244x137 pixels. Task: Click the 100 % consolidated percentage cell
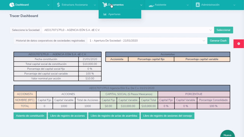tap(213, 106)
